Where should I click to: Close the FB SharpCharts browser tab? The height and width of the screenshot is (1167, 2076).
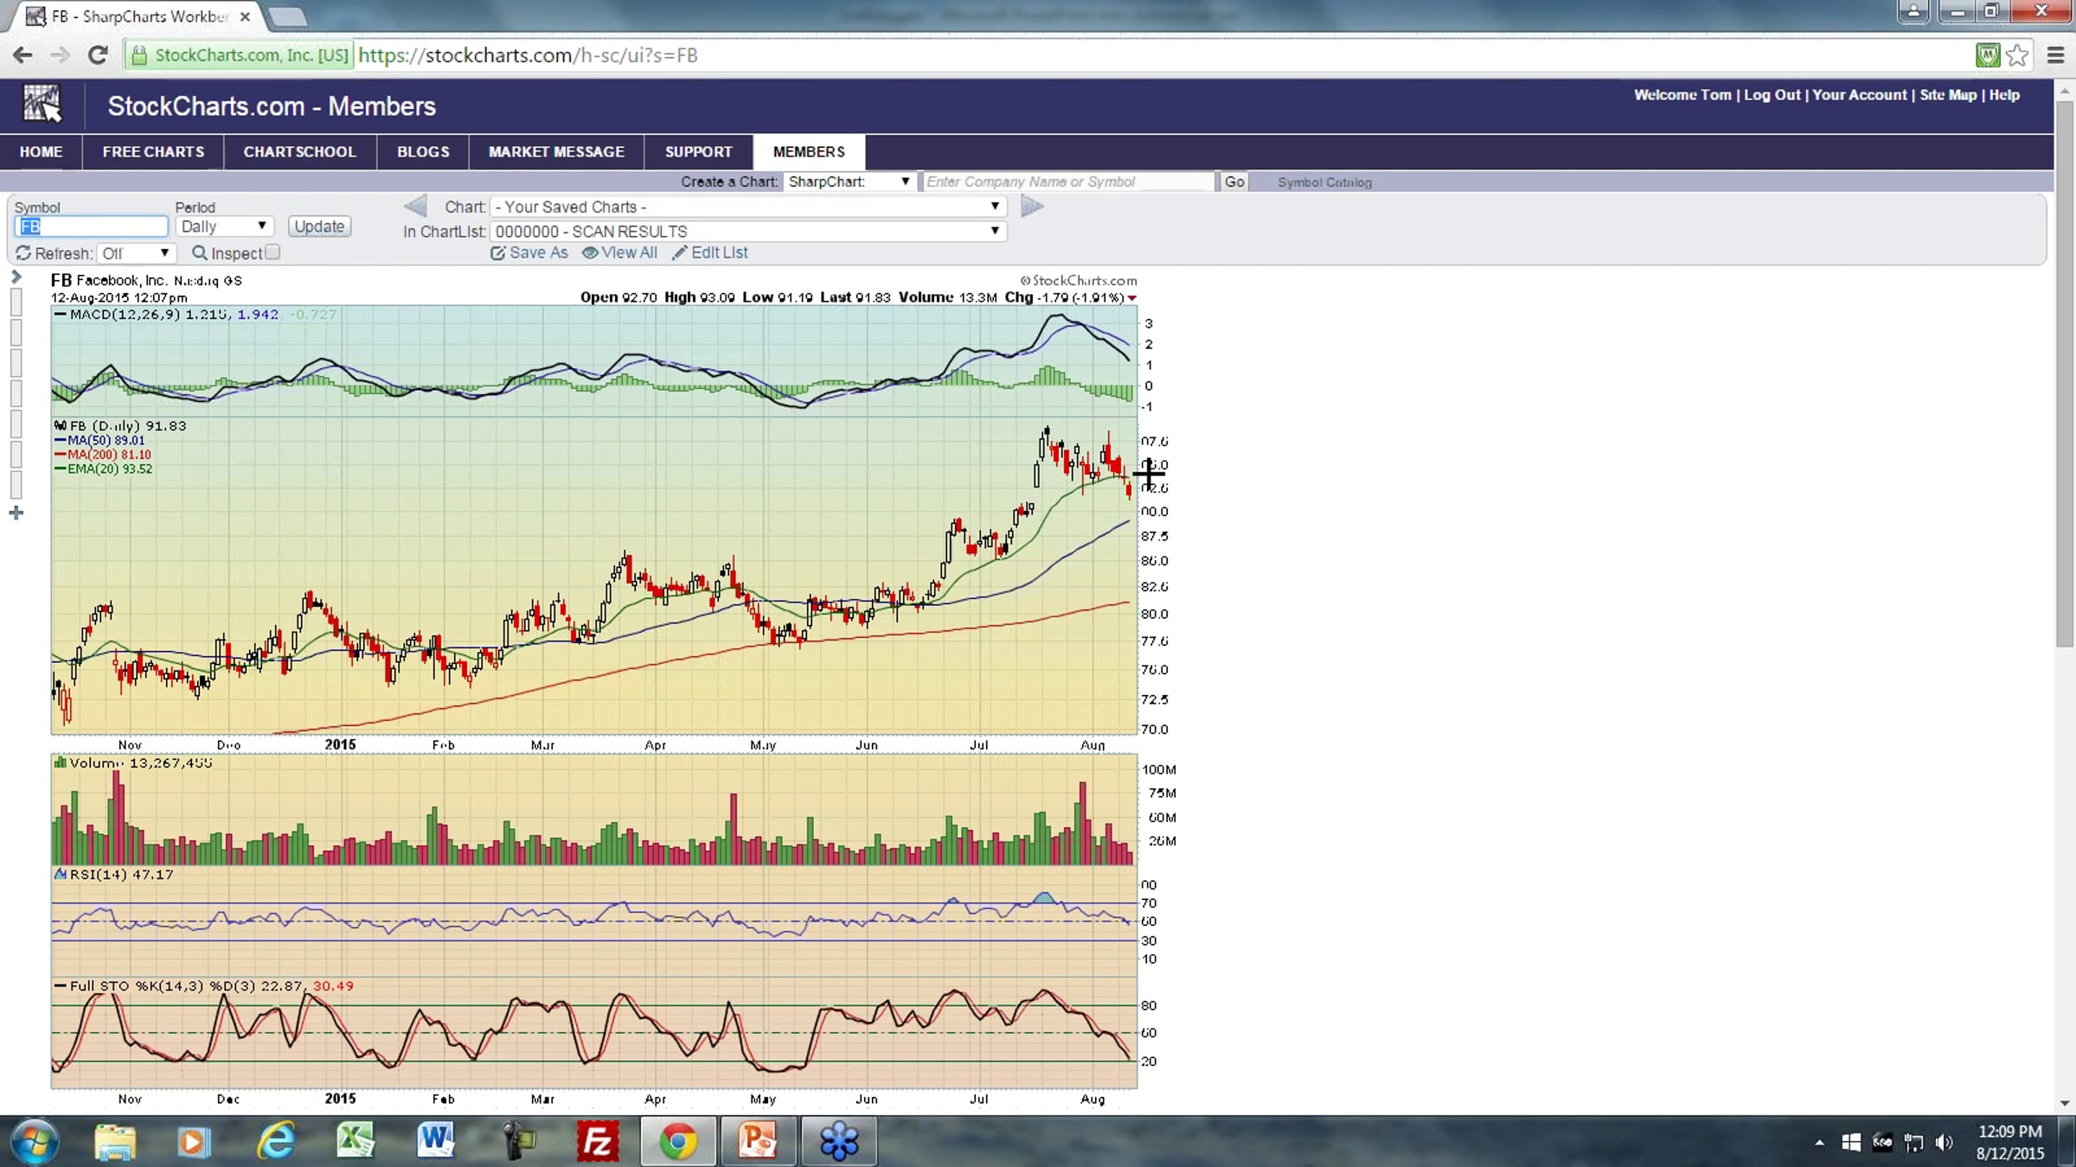245,16
